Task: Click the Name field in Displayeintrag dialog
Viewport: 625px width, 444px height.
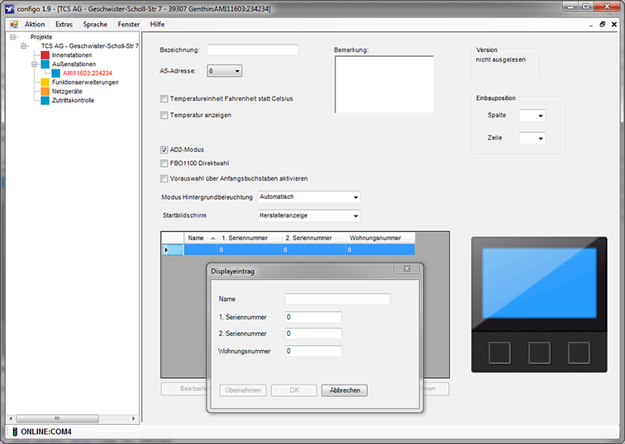Action: (337, 299)
